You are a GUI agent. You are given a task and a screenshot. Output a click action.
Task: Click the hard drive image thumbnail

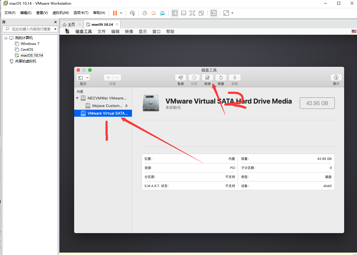[151, 103]
